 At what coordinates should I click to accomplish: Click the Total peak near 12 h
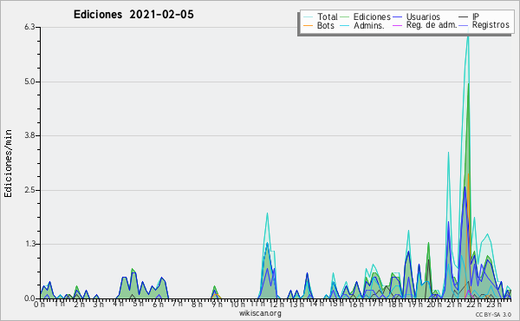(x=267, y=213)
